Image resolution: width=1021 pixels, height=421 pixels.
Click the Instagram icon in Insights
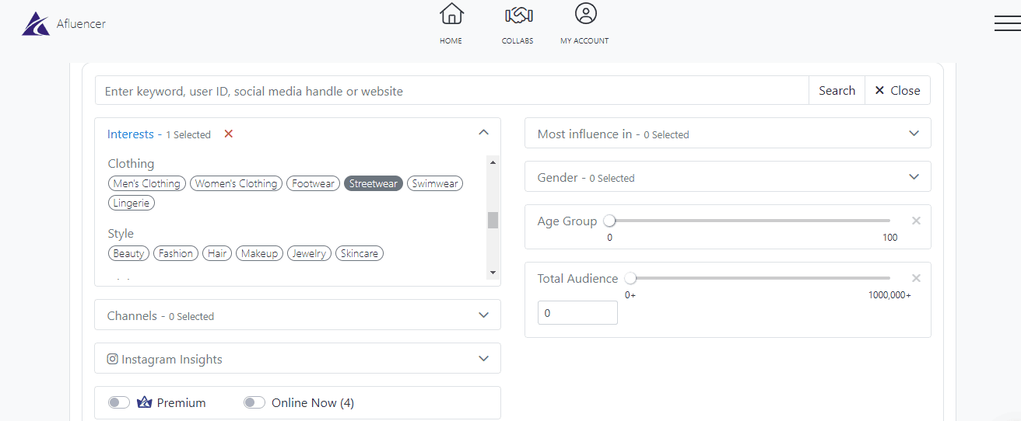coord(113,359)
